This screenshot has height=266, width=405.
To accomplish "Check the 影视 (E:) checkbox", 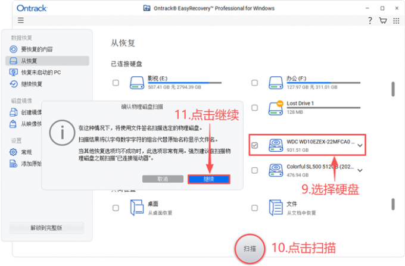I will (116, 83).
